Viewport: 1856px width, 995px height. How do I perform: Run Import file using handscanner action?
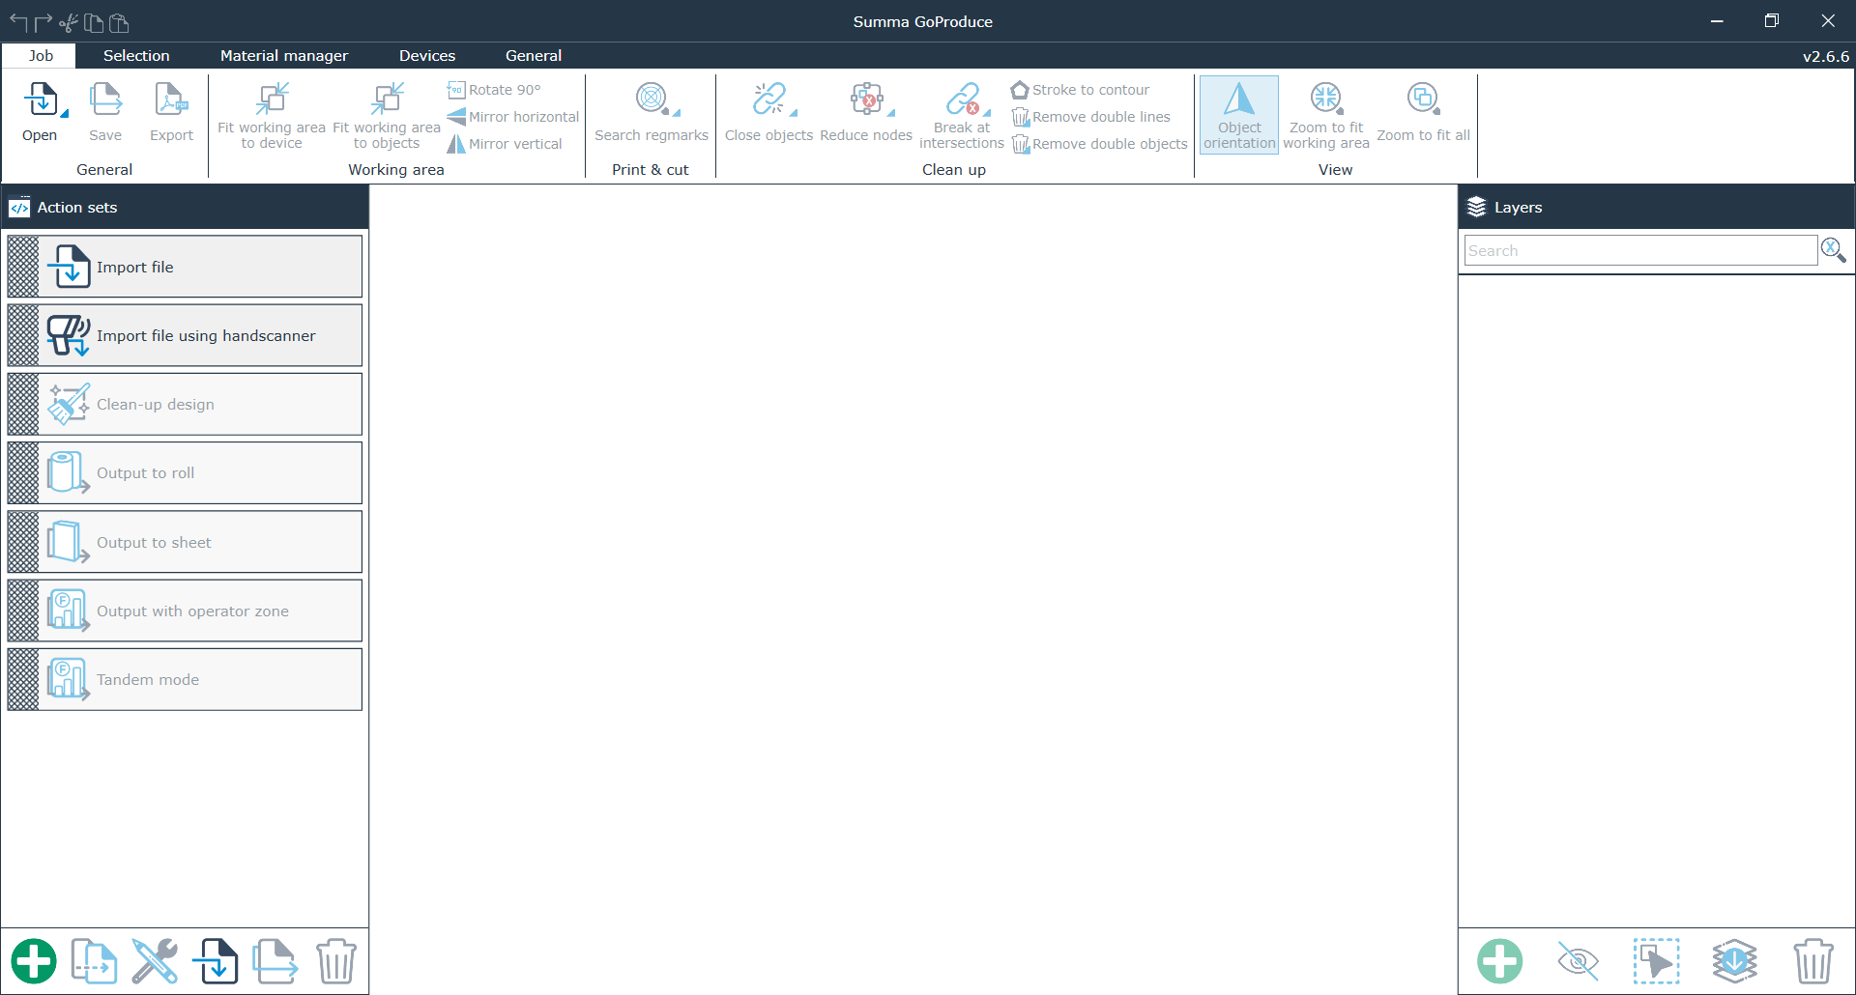[185, 336]
